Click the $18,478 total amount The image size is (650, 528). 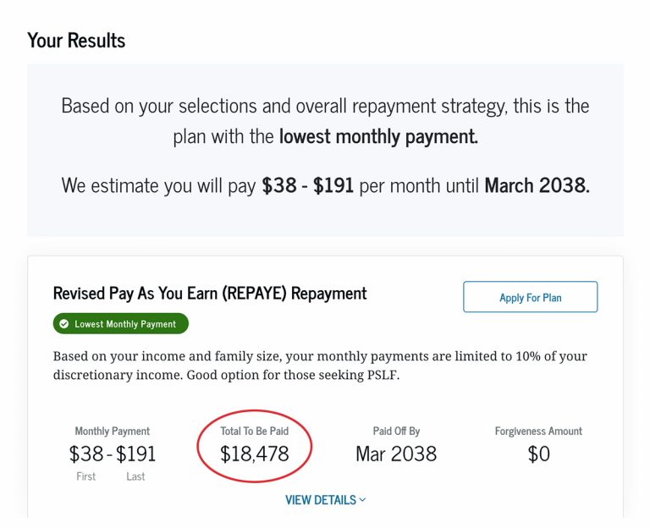pos(255,454)
